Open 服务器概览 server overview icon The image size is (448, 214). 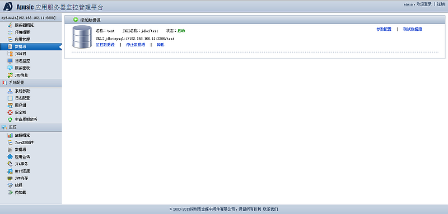[10, 25]
